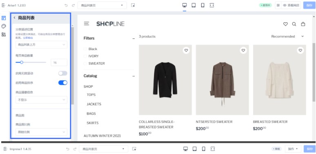Image resolution: width=316 pixels, height=154 pixels.
Task: Toggle the 启用无限滚动 switch
Action: pyautogui.click(x=63, y=73)
